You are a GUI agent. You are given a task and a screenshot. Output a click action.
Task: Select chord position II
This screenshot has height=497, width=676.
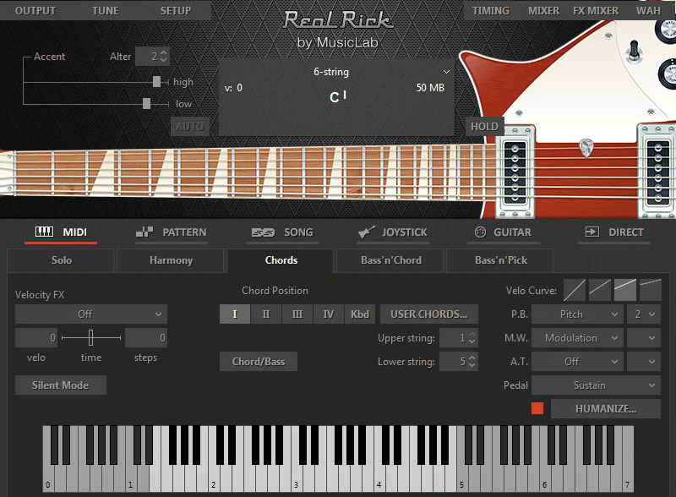266,314
